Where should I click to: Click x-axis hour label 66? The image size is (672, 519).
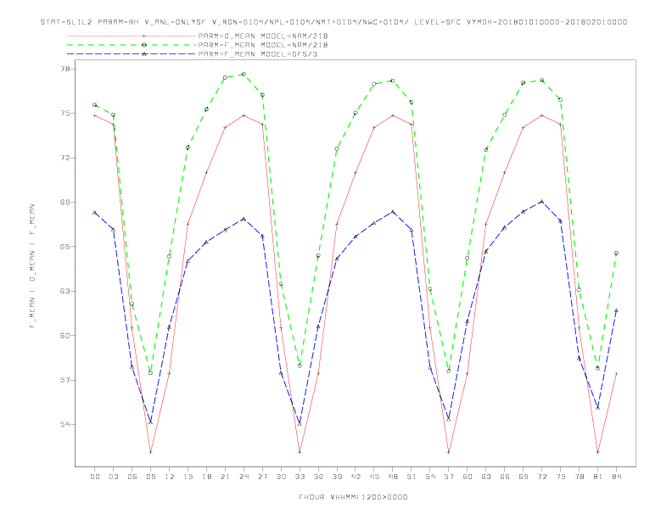coord(505,477)
